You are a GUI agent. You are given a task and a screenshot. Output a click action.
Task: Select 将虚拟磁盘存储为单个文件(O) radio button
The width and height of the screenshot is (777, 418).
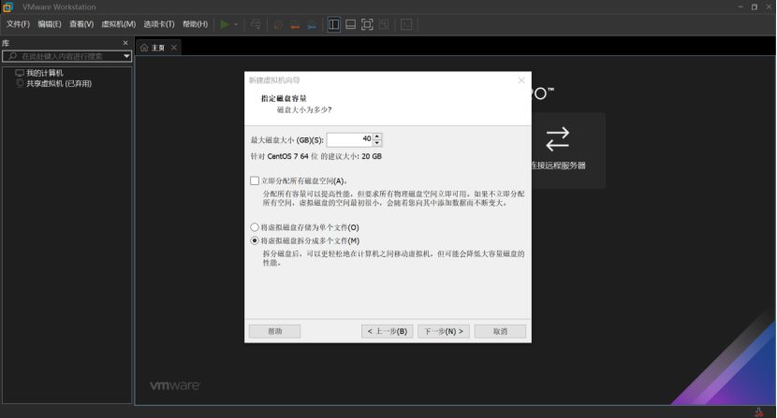click(255, 227)
